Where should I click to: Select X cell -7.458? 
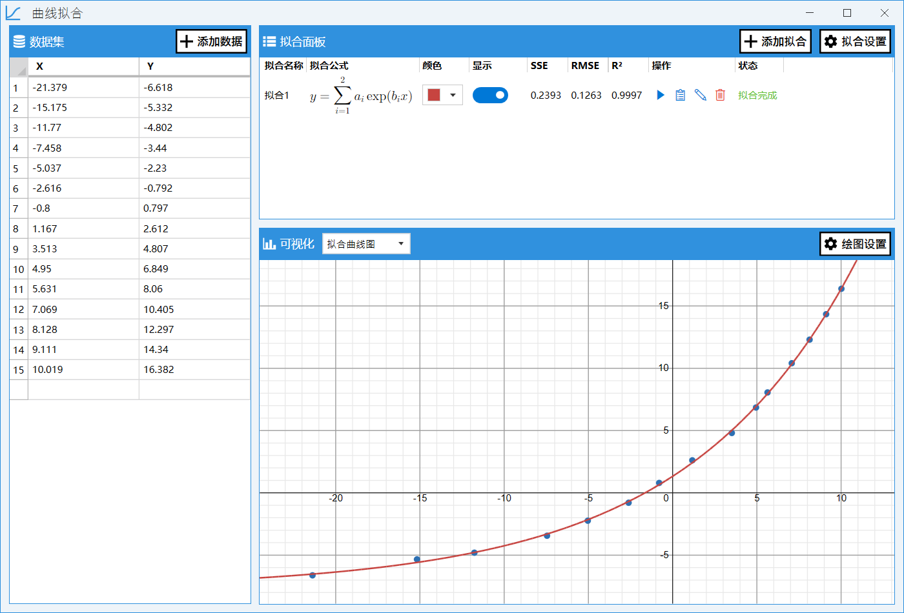tap(83, 148)
